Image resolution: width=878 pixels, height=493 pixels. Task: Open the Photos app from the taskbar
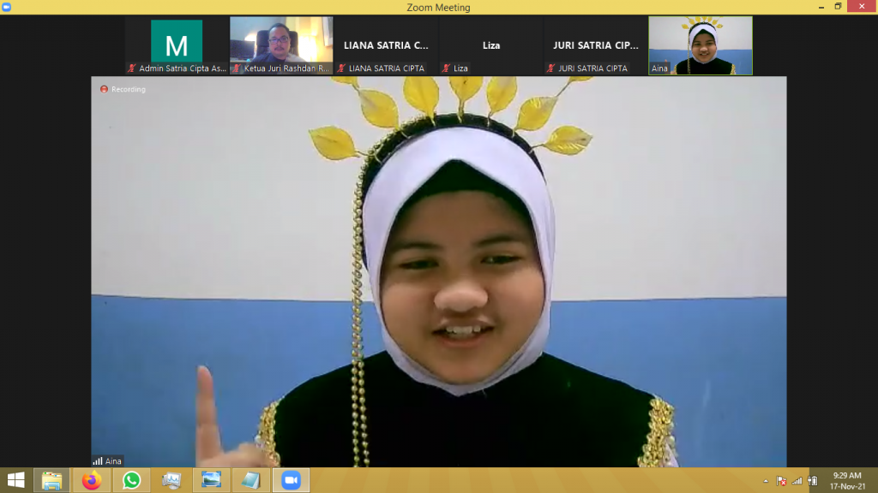(x=210, y=480)
